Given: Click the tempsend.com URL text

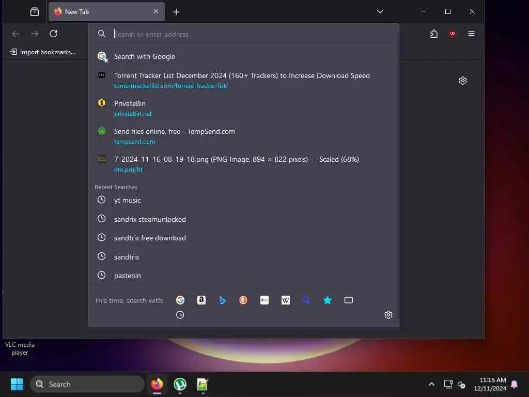Looking at the screenshot, I should coord(135,142).
